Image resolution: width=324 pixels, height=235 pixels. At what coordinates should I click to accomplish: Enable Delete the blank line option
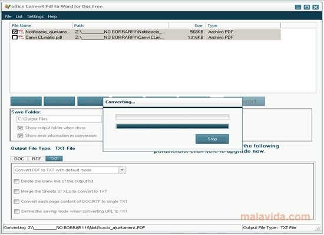click(16, 181)
